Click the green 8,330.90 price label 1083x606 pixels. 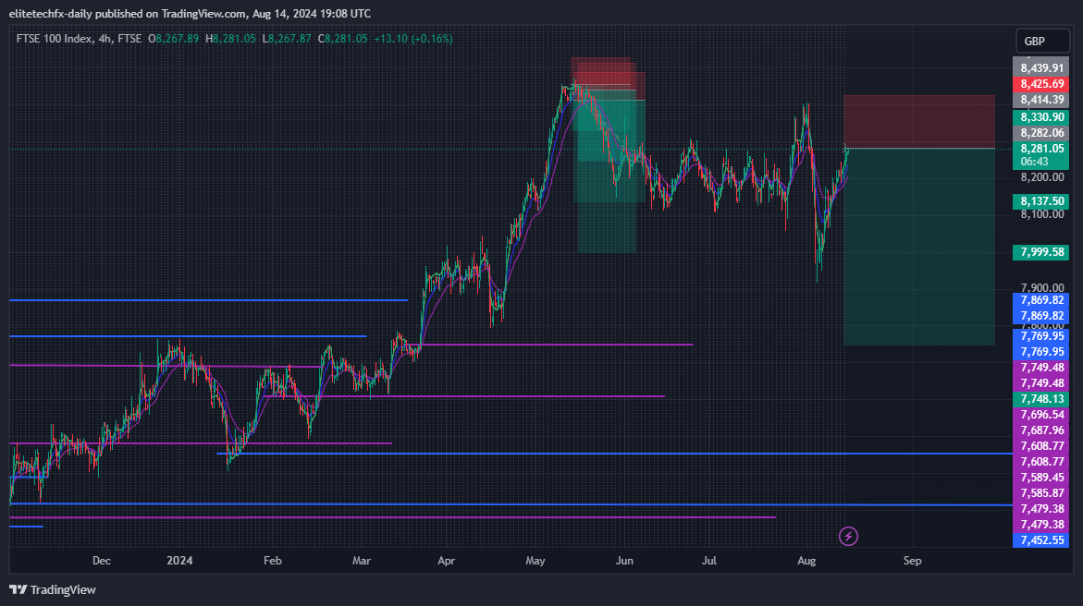click(1041, 117)
